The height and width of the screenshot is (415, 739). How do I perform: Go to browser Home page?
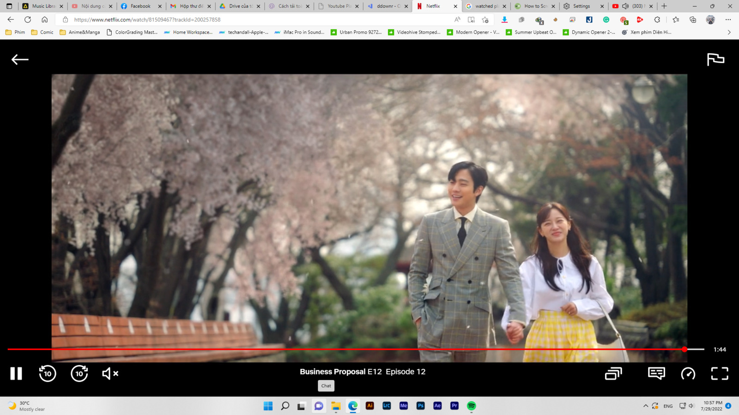click(x=44, y=20)
